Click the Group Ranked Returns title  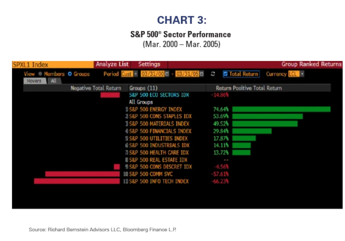tap(312, 64)
